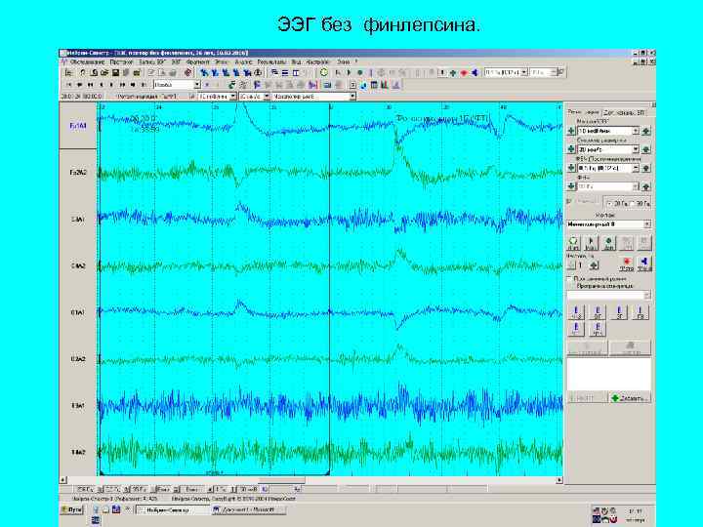Open the Windows Пуск start button
Image resolution: width=703 pixels, height=527 pixels.
point(73,508)
